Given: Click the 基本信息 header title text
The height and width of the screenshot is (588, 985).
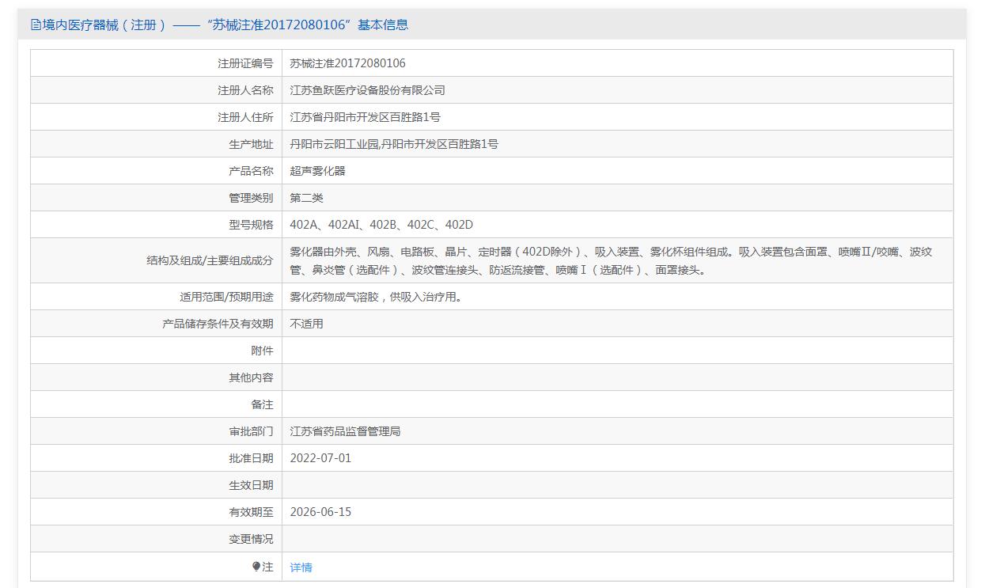Looking at the screenshot, I should (x=222, y=25).
